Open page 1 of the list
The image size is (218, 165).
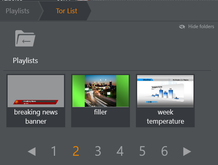tap(54, 151)
